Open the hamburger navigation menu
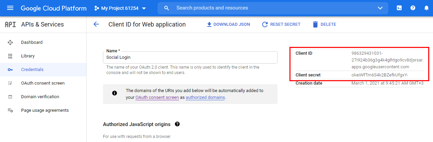This screenshot has width=433, height=142. point(10,8)
